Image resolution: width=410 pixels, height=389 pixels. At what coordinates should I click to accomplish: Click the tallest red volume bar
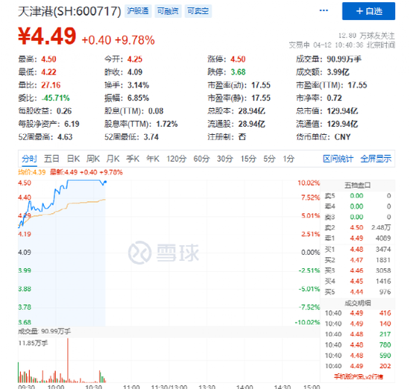point(68,360)
